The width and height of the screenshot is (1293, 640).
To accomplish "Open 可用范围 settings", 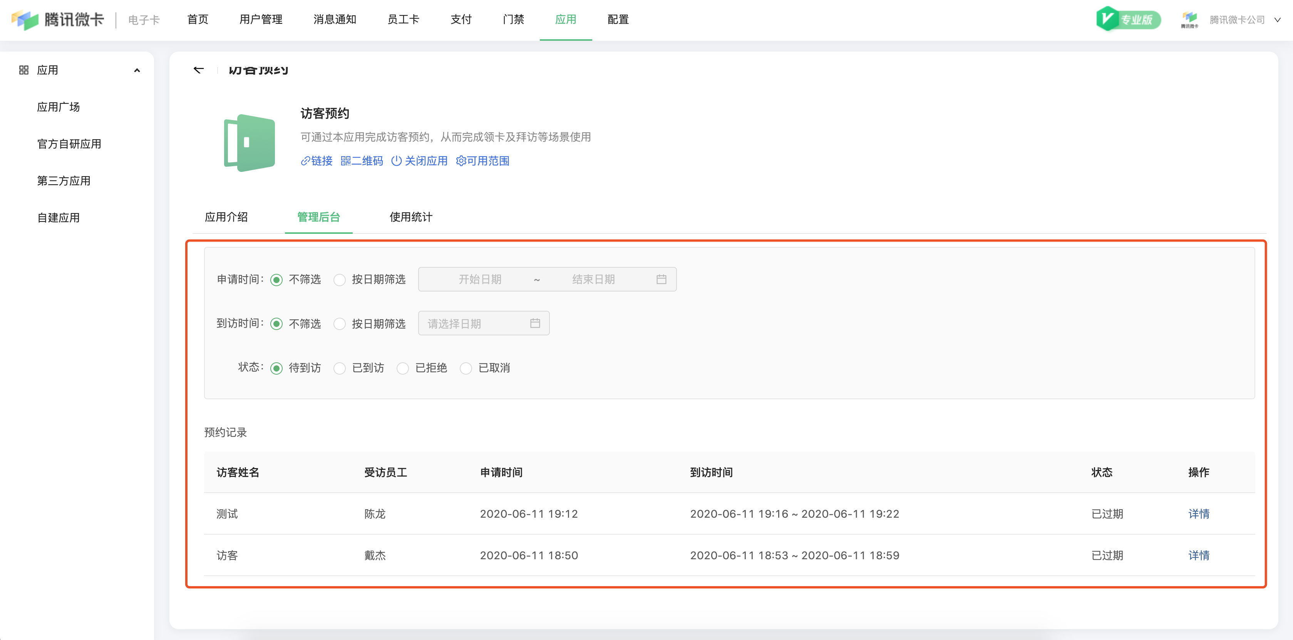I will tap(482, 161).
